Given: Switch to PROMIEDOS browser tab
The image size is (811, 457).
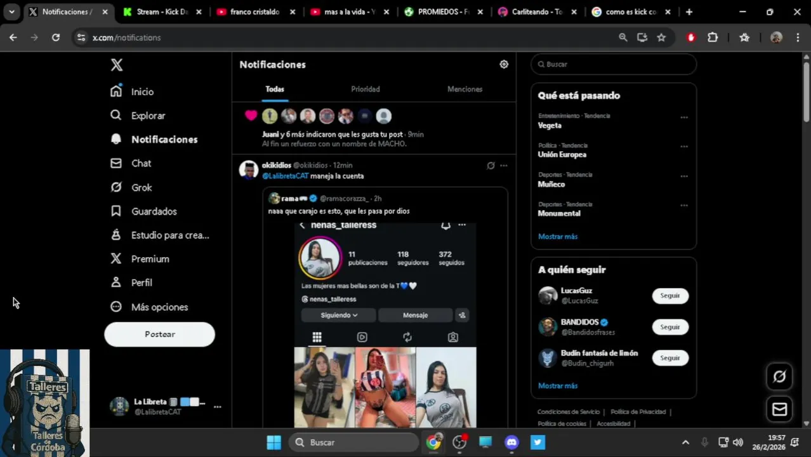Looking at the screenshot, I should tap(444, 11).
